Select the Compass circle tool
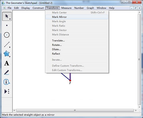143x118 pixels. tap(7, 35)
